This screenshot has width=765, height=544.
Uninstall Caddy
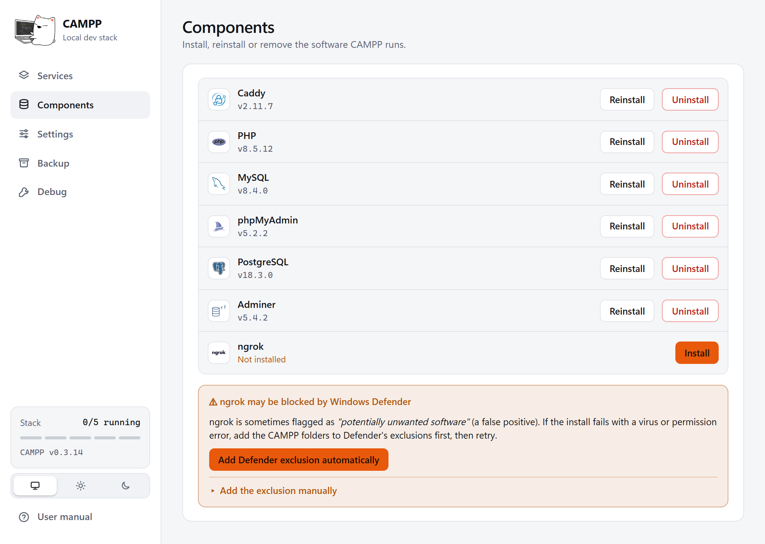(x=690, y=99)
